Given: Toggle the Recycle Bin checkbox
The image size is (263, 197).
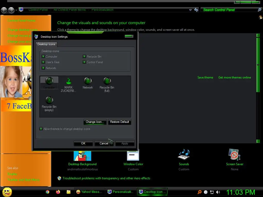Looking at the screenshot, I should click(x=84, y=56).
